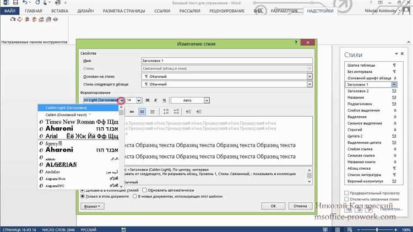Check 'Добавить в коллекцию стилей' checkbox
The width and height of the screenshot is (413, 232).
(83, 190)
